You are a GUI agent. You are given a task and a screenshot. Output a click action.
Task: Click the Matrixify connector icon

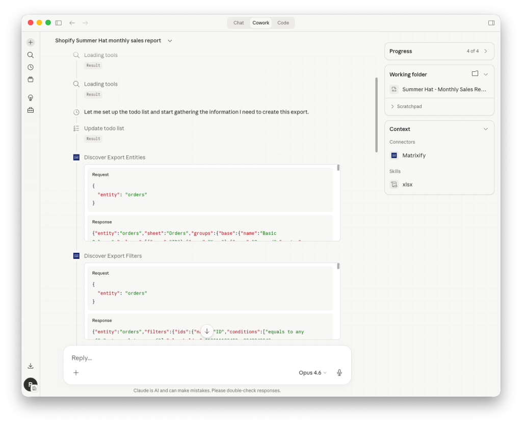(393, 155)
